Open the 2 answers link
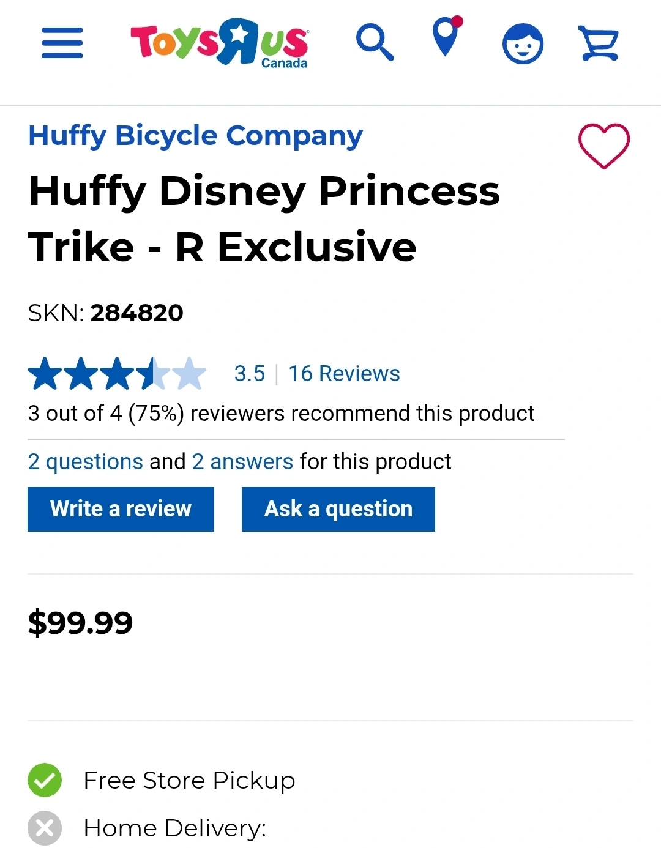Image resolution: width=661 pixels, height=848 pixels. (242, 461)
